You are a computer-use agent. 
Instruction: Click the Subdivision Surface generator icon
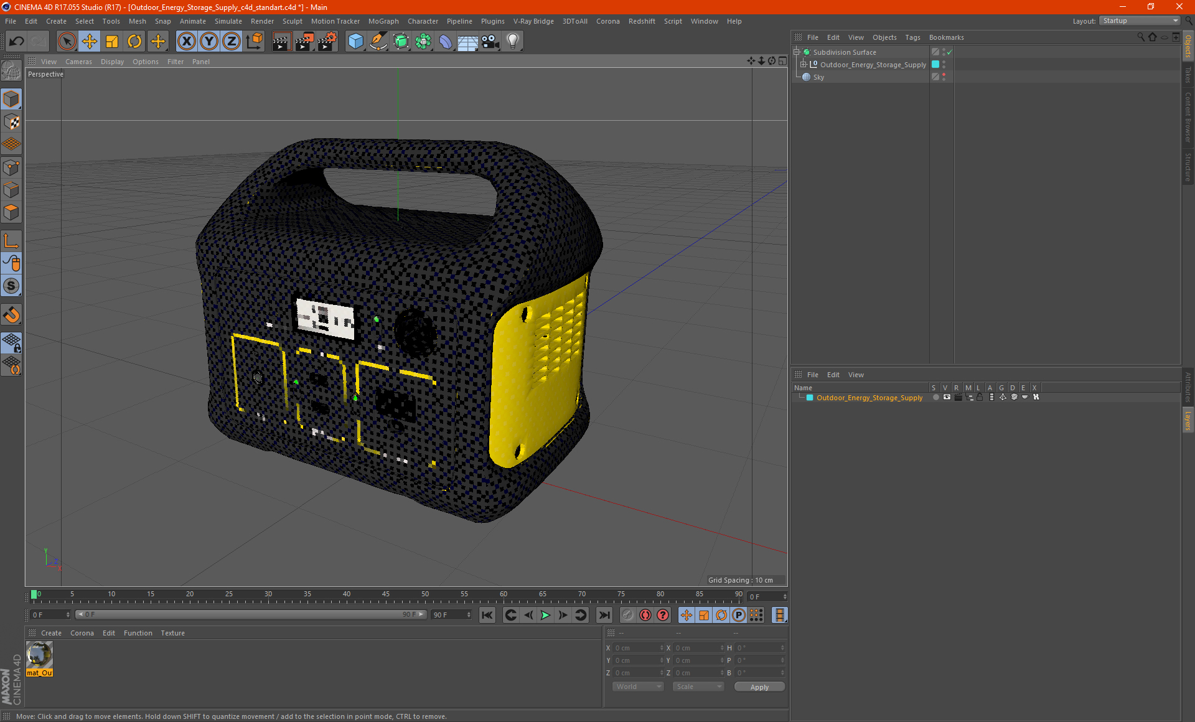[x=401, y=42]
